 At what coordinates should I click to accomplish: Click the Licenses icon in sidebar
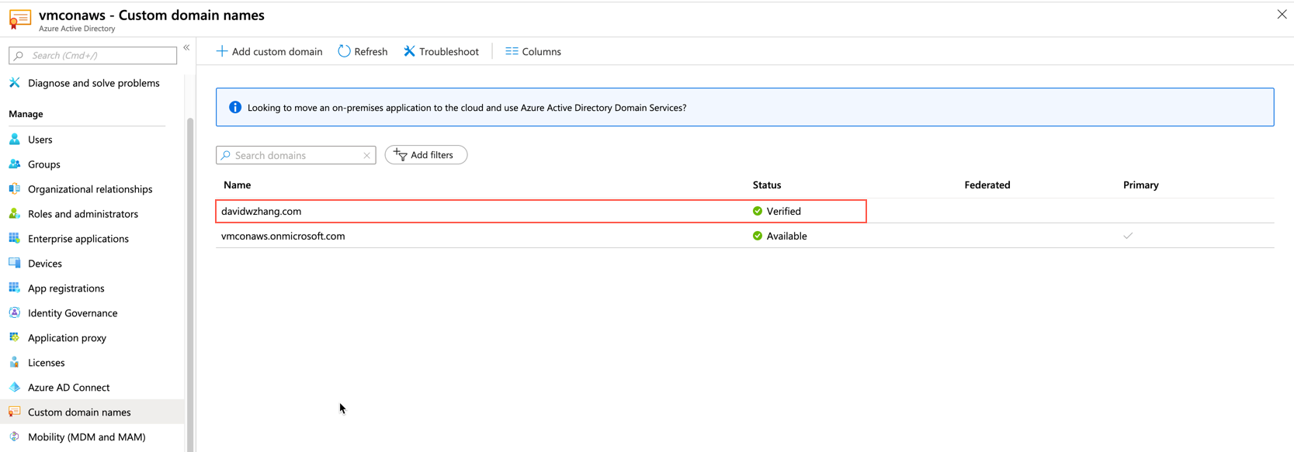click(x=15, y=363)
